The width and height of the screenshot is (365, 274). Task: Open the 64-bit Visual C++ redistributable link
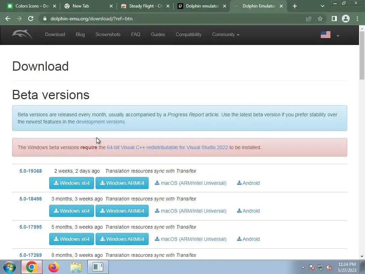click(x=168, y=147)
